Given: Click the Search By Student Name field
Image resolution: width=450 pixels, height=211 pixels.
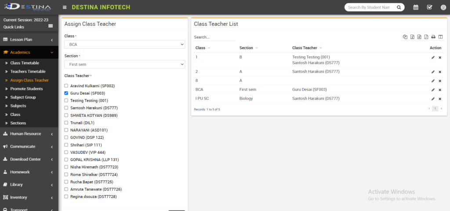Looking at the screenshot, I should point(369,7).
